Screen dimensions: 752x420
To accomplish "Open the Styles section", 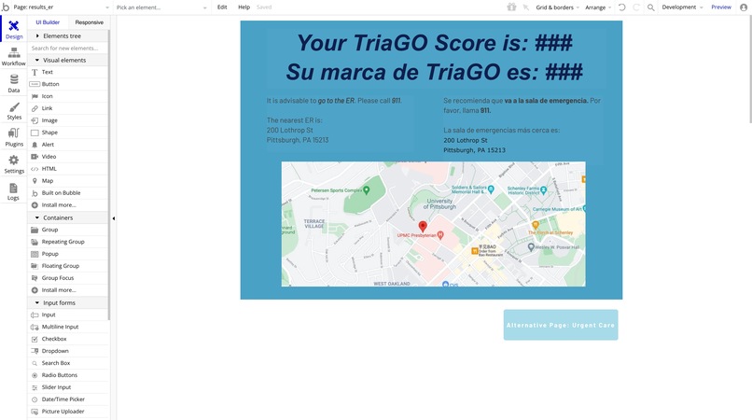I will click(x=14, y=110).
